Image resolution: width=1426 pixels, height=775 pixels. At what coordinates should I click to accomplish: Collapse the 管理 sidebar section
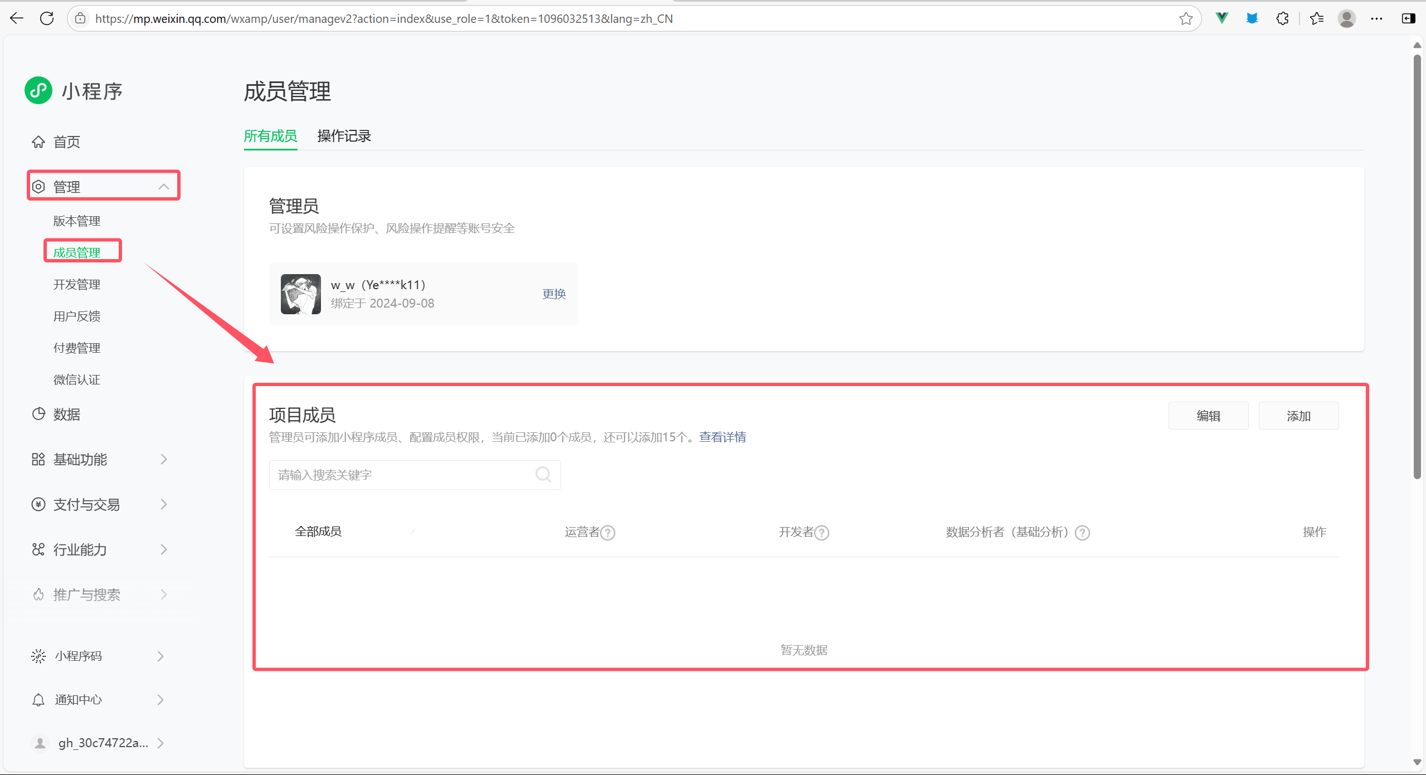163,187
